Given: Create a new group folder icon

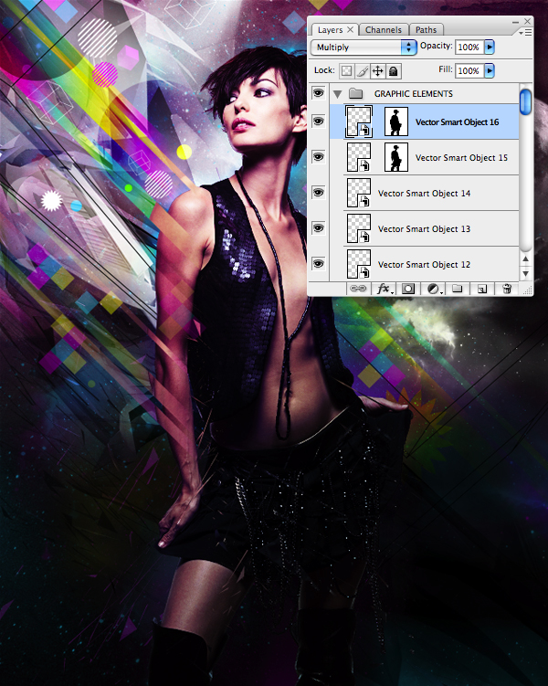Looking at the screenshot, I should click(457, 289).
